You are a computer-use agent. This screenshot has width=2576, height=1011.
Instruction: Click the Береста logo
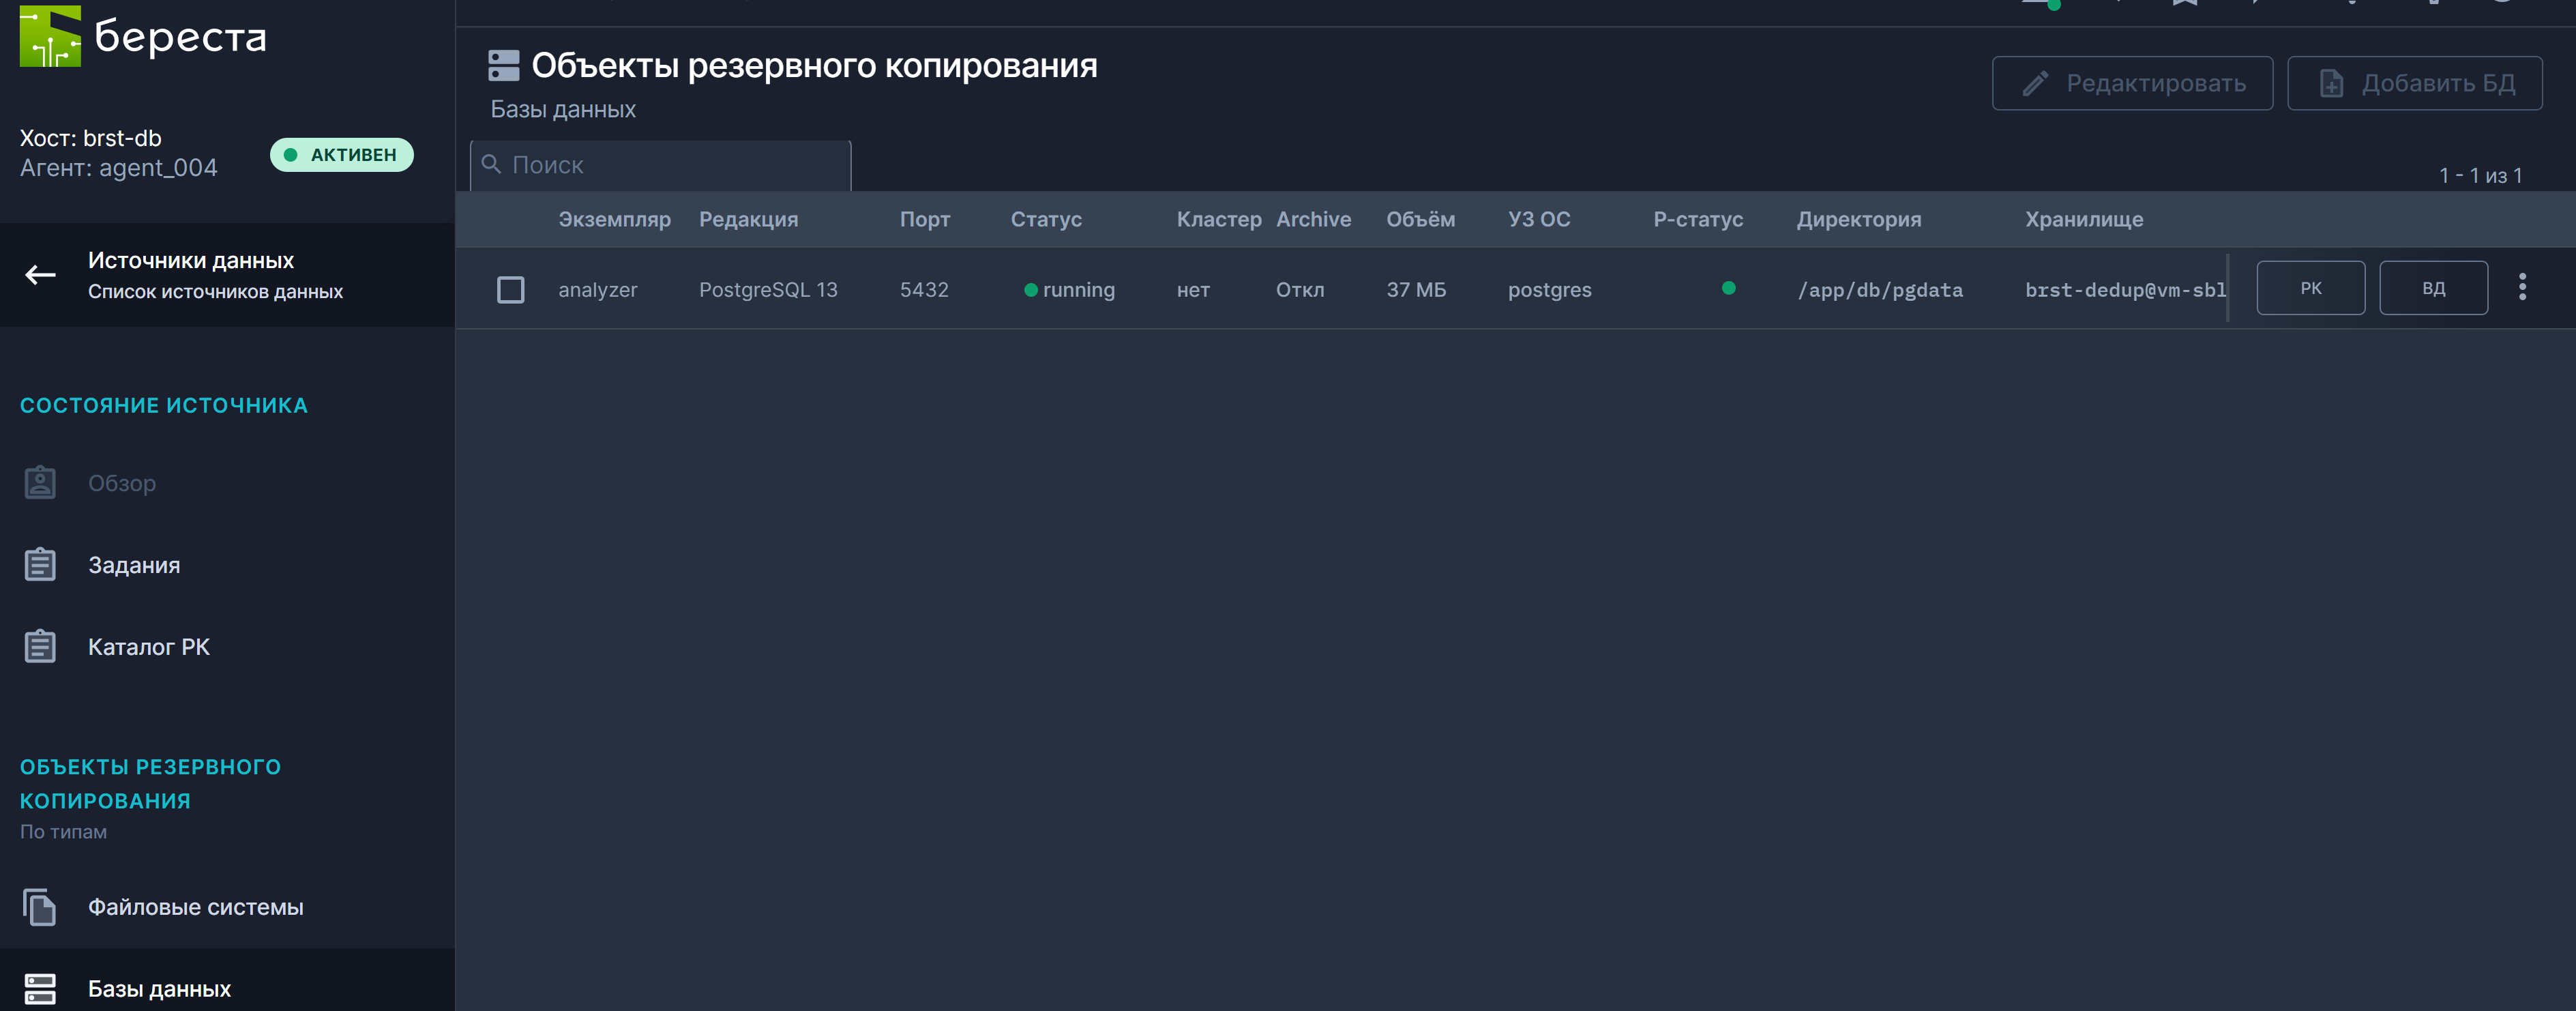point(140,37)
